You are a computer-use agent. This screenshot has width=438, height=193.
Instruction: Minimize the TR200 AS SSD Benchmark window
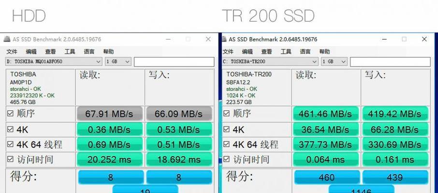tap(384, 40)
